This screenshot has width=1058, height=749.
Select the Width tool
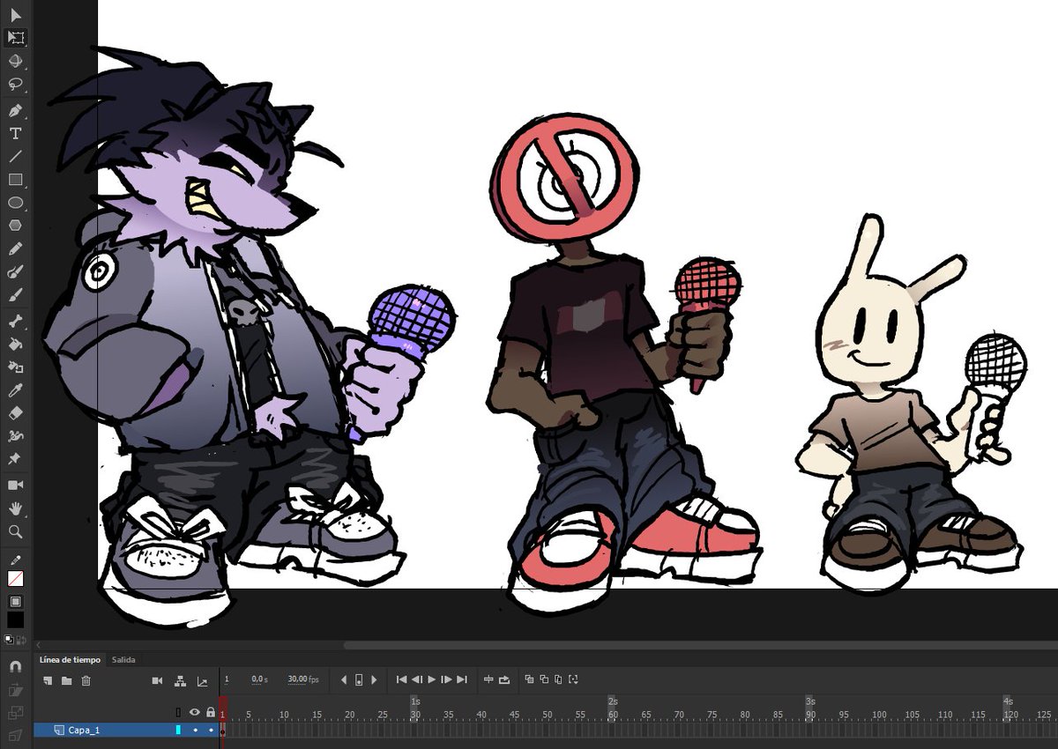15,436
